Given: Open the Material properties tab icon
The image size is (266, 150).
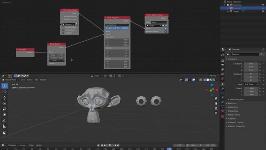Looking at the screenshot, I should coord(223,111).
